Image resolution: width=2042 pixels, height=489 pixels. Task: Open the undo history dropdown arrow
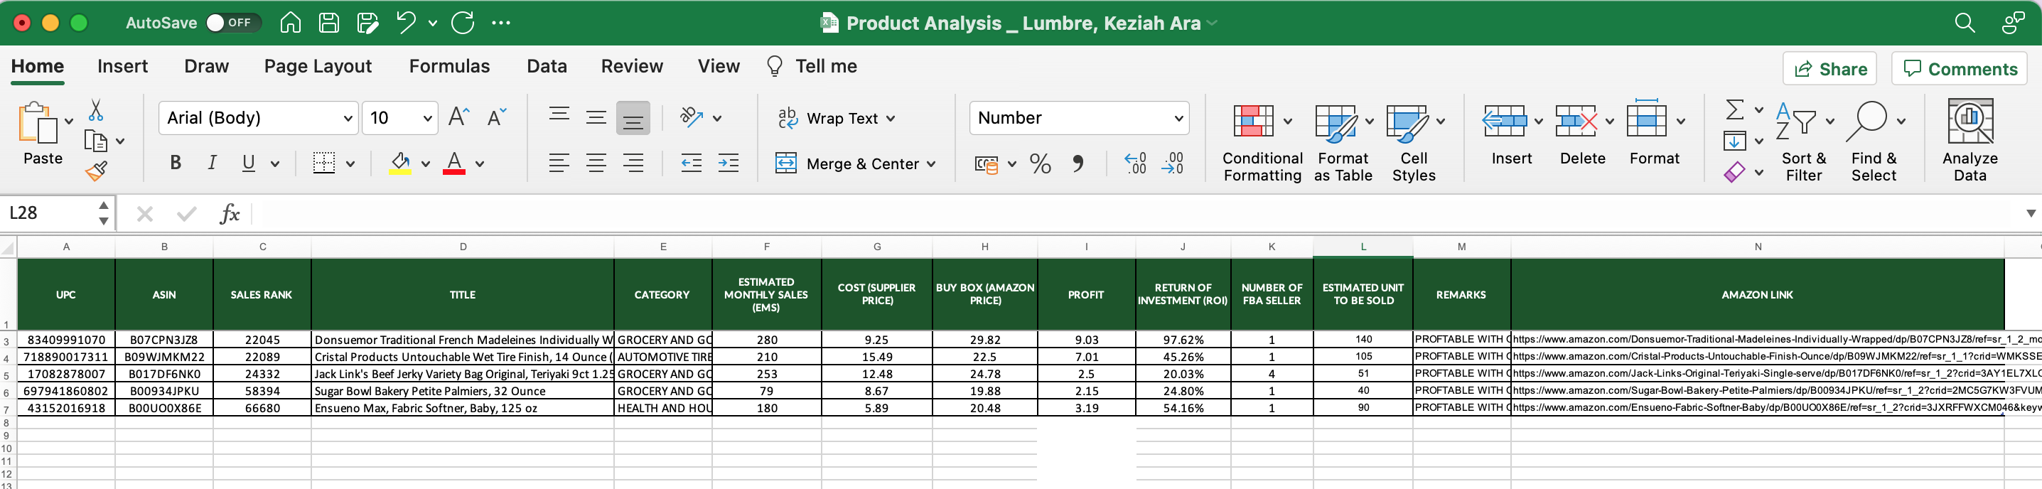click(x=433, y=23)
